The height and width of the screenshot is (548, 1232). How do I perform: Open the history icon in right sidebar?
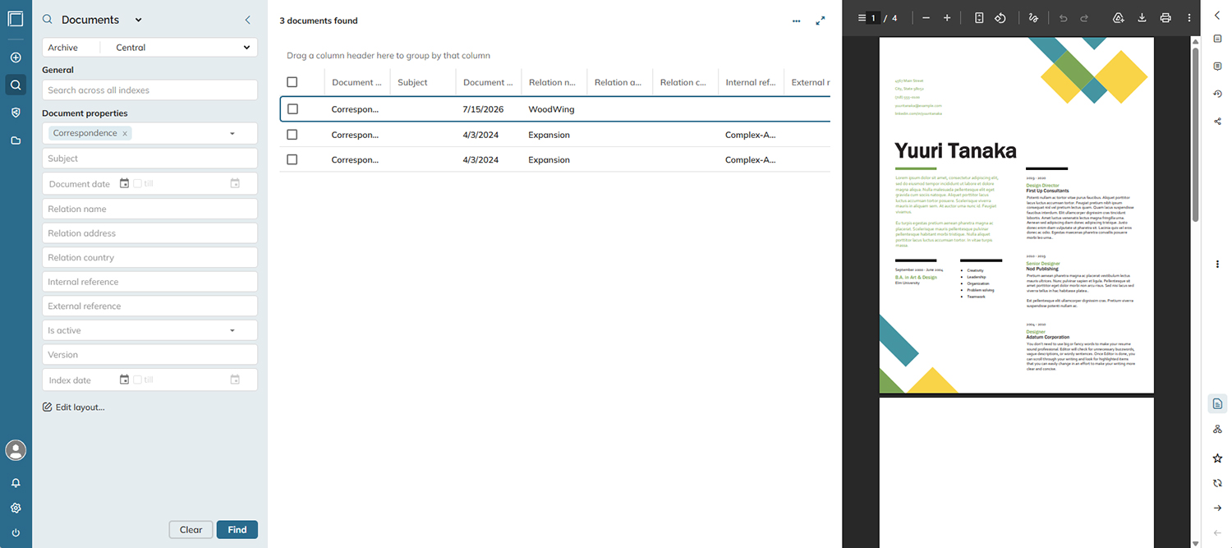pyautogui.click(x=1217, y=94)
